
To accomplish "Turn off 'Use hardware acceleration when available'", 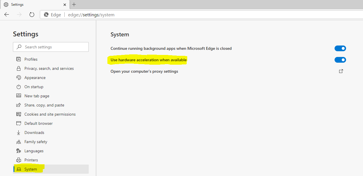I will tap(340, 60).
